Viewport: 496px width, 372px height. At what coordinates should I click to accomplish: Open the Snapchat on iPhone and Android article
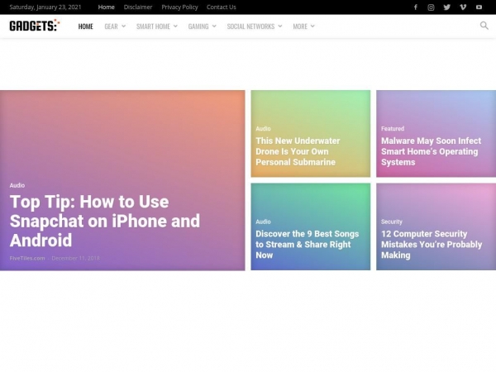[x=105, y=221]
